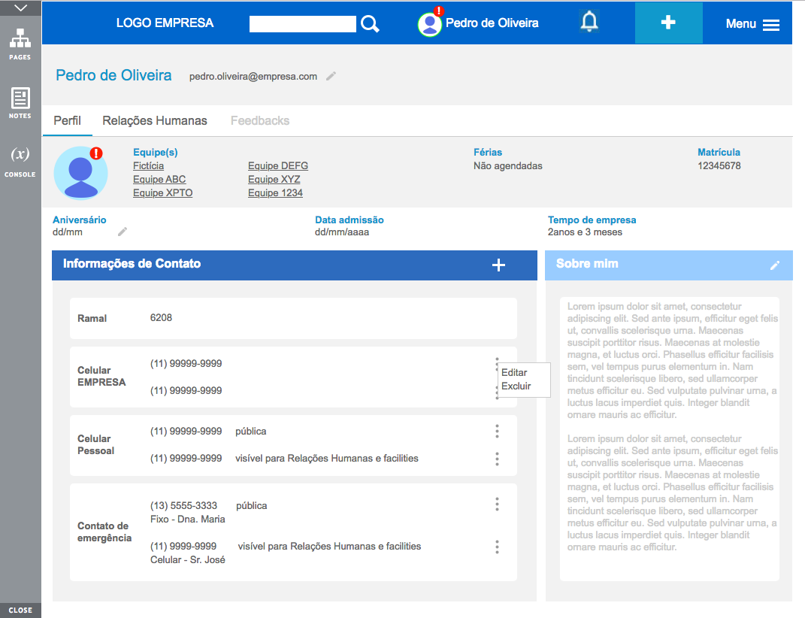Screen dimensions: 805x618
Task: Open options for public Celular Pessoal number
Action: tap(497, 432)
